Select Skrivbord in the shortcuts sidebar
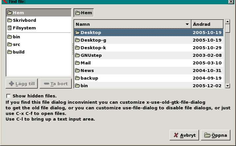 coord(39,20)
